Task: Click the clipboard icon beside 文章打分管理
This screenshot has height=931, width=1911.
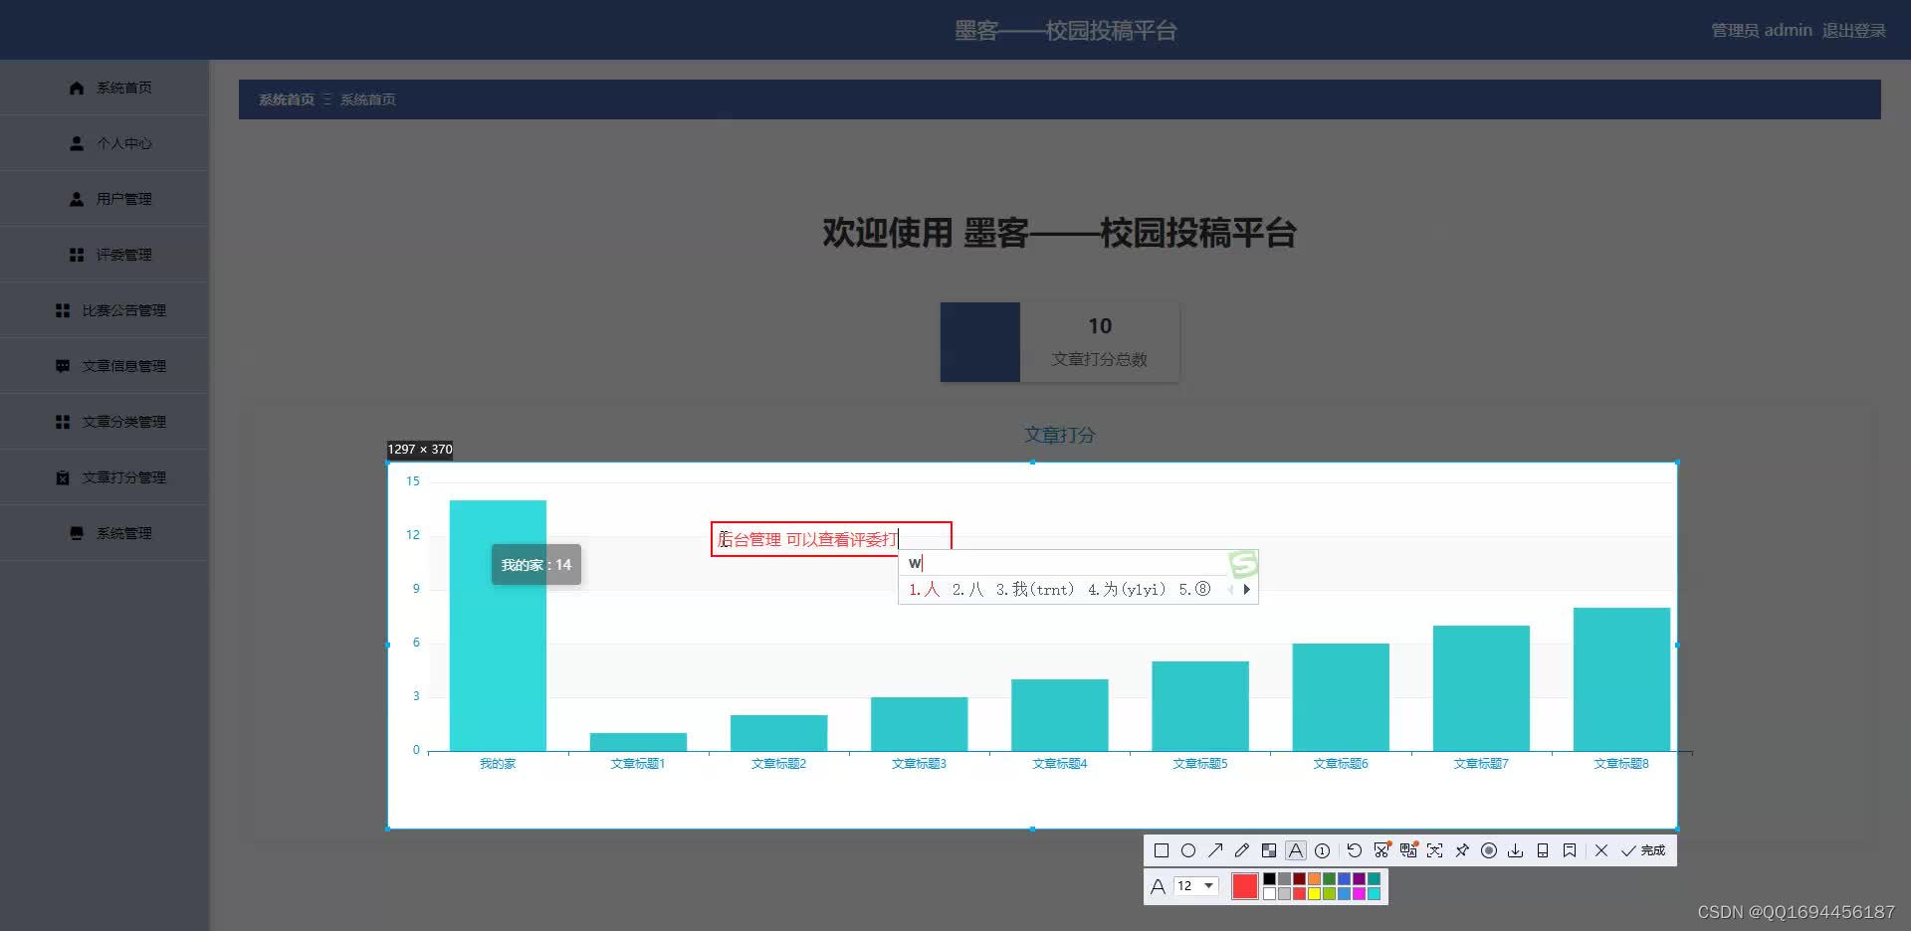Action: point(63,477)
